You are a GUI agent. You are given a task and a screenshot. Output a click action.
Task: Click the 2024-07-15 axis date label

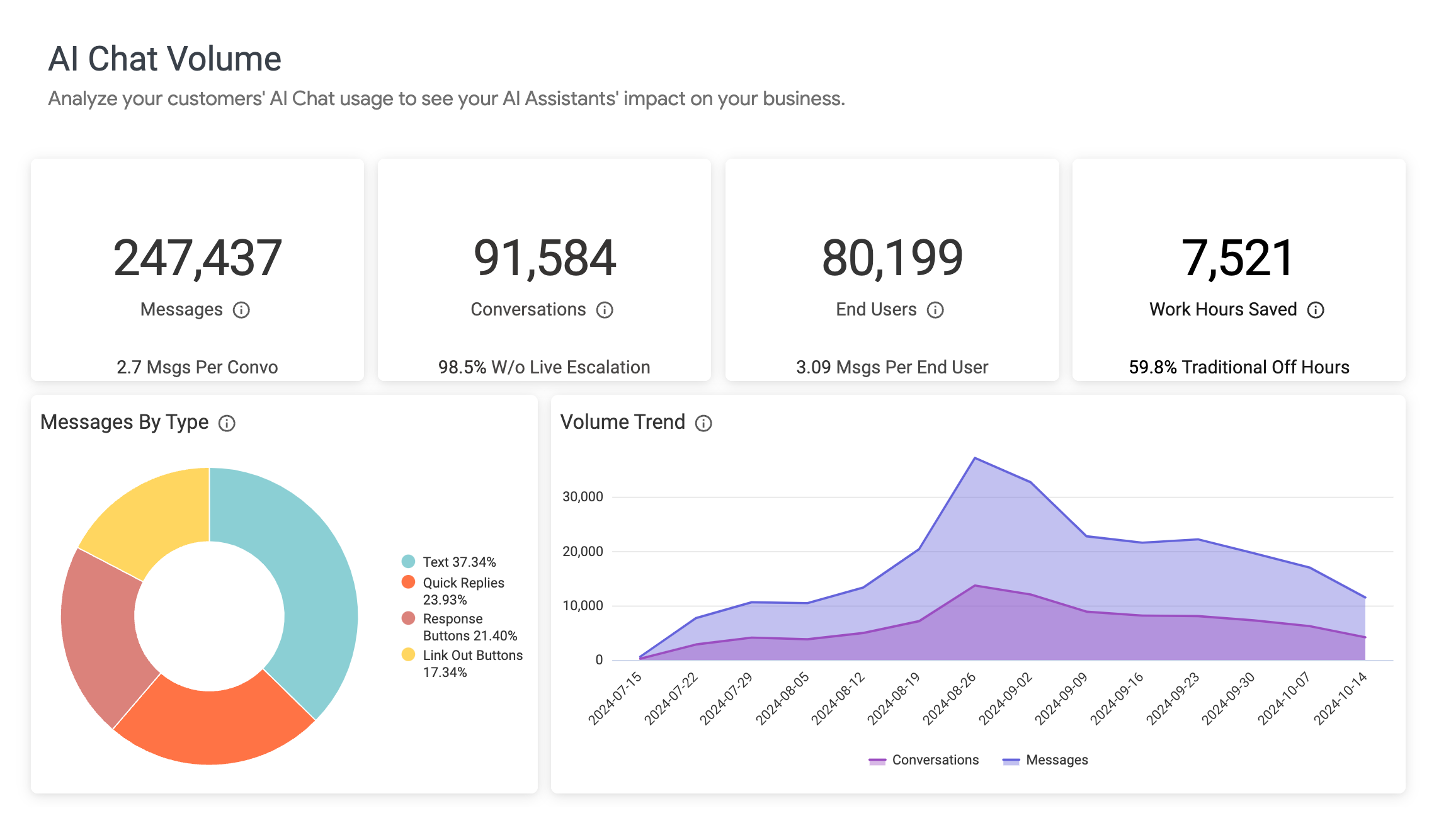pos(615,698)
